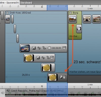This screenshot has width=101, height=97.
Task: Click the end icon on 00:30.50 clip
Action: pyautogui.click(x=64, y=48)
